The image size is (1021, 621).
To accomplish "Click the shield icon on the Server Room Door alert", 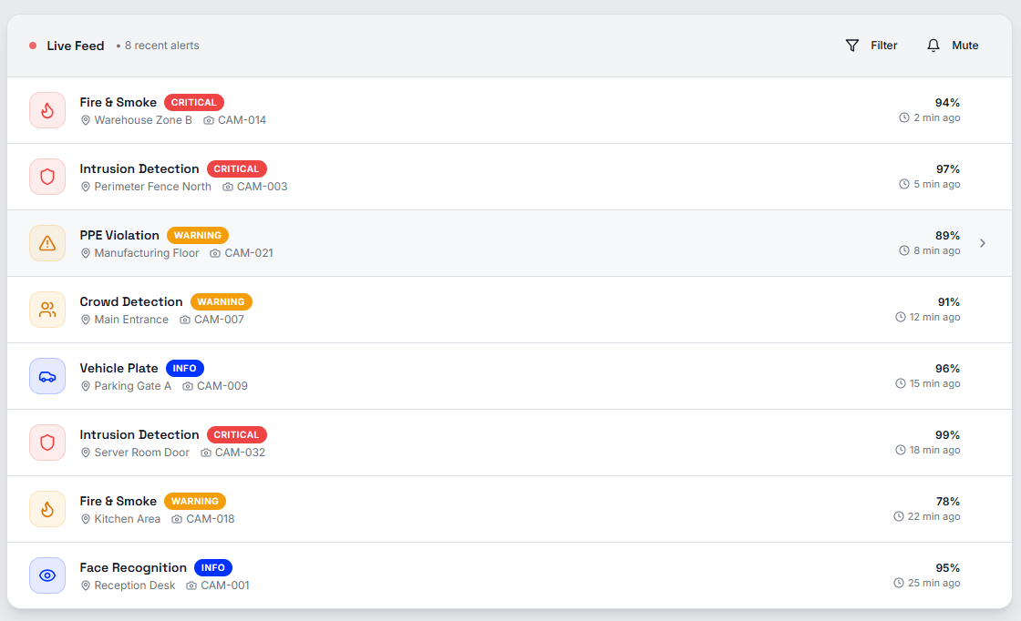I will (x=47, y=443).
